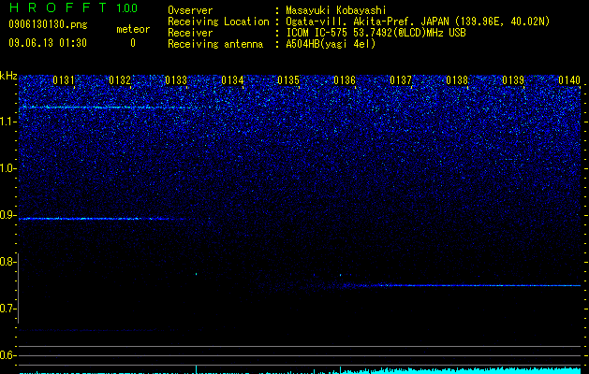Click the 1.1 kHz axis label
This screenshot has height=374, width=589.
[7, 122]
